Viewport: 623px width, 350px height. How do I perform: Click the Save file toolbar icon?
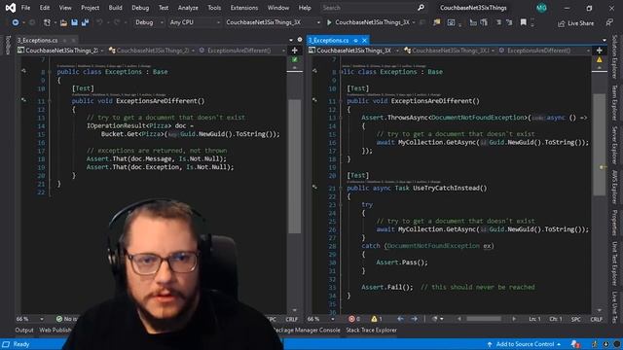point(74,22)
